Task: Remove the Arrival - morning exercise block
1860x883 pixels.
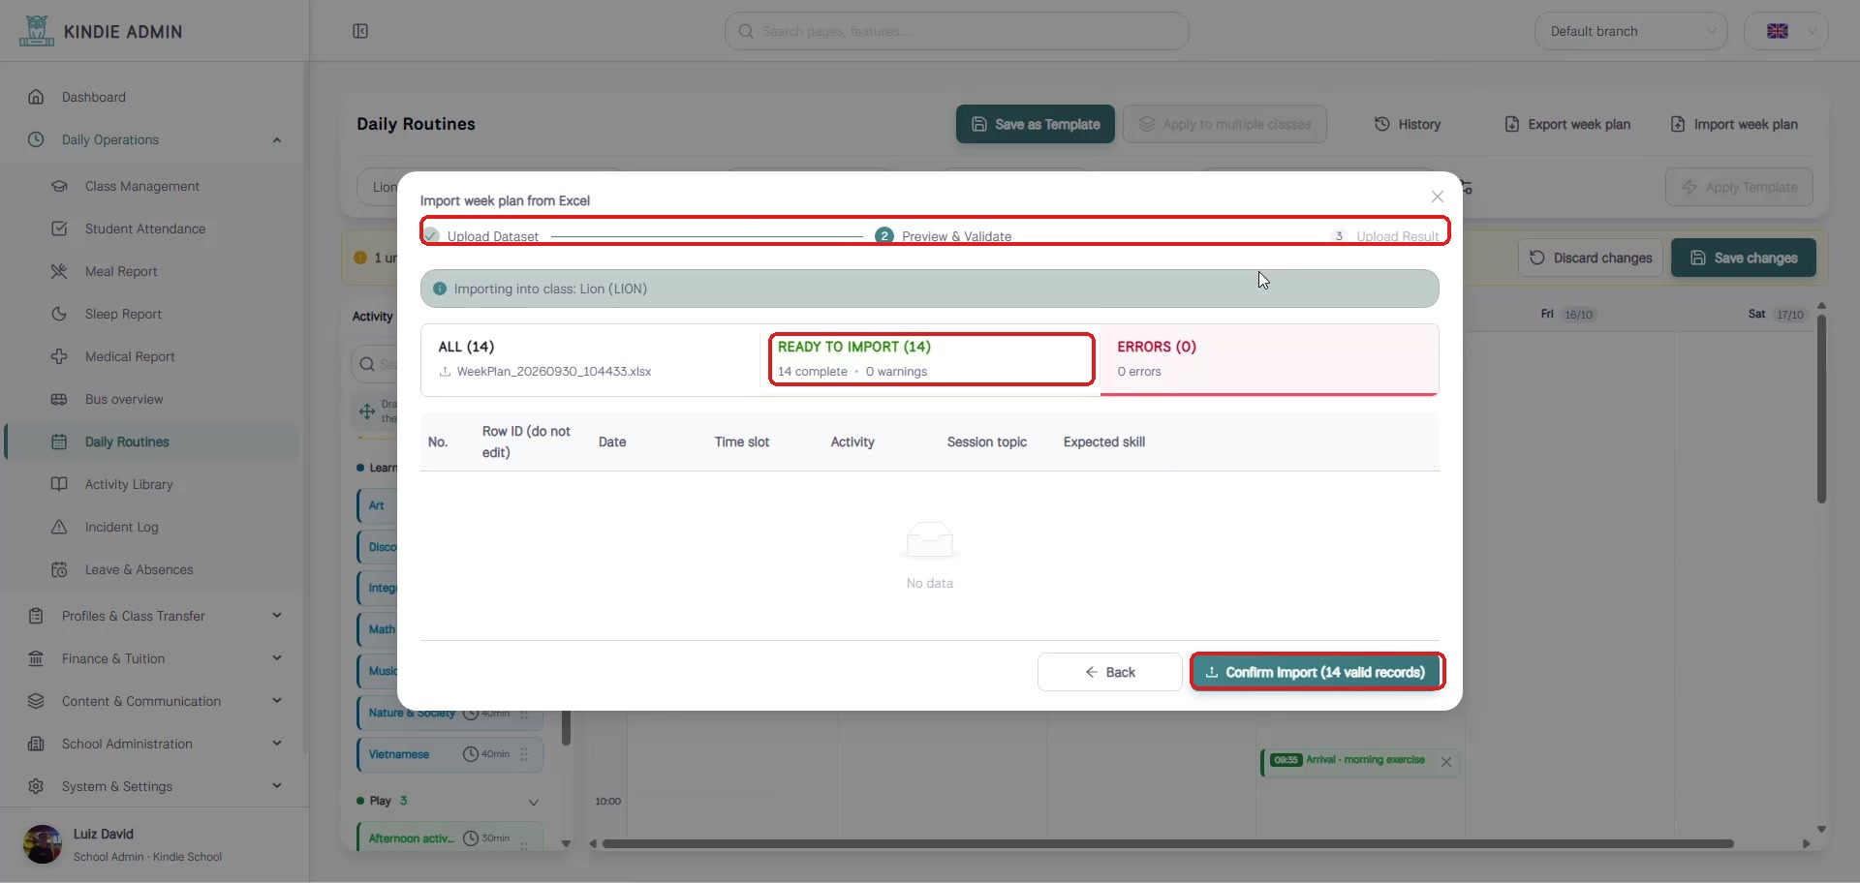Action: [x=1446, y=762]
